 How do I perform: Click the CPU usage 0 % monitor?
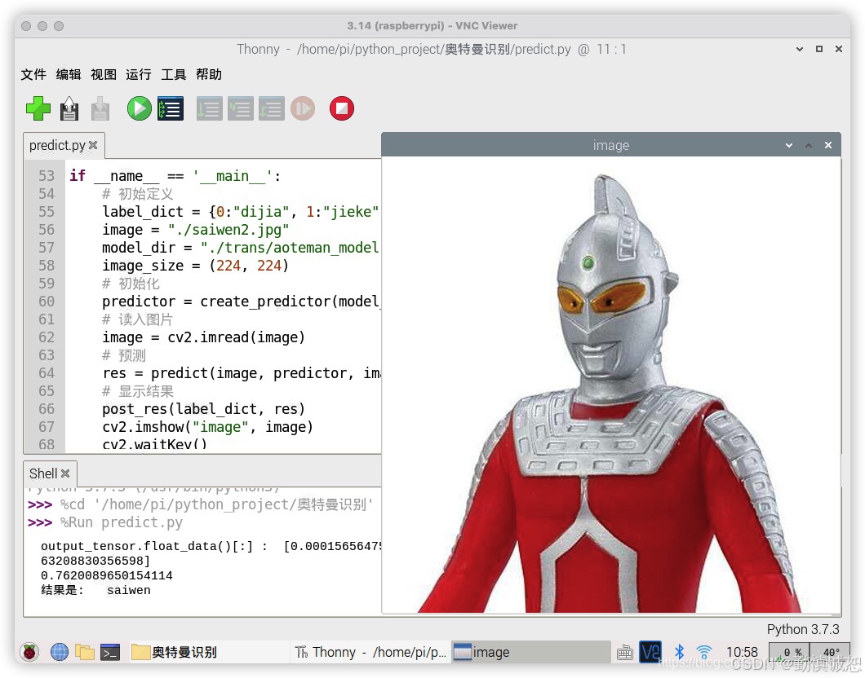(x=789, y=652)
